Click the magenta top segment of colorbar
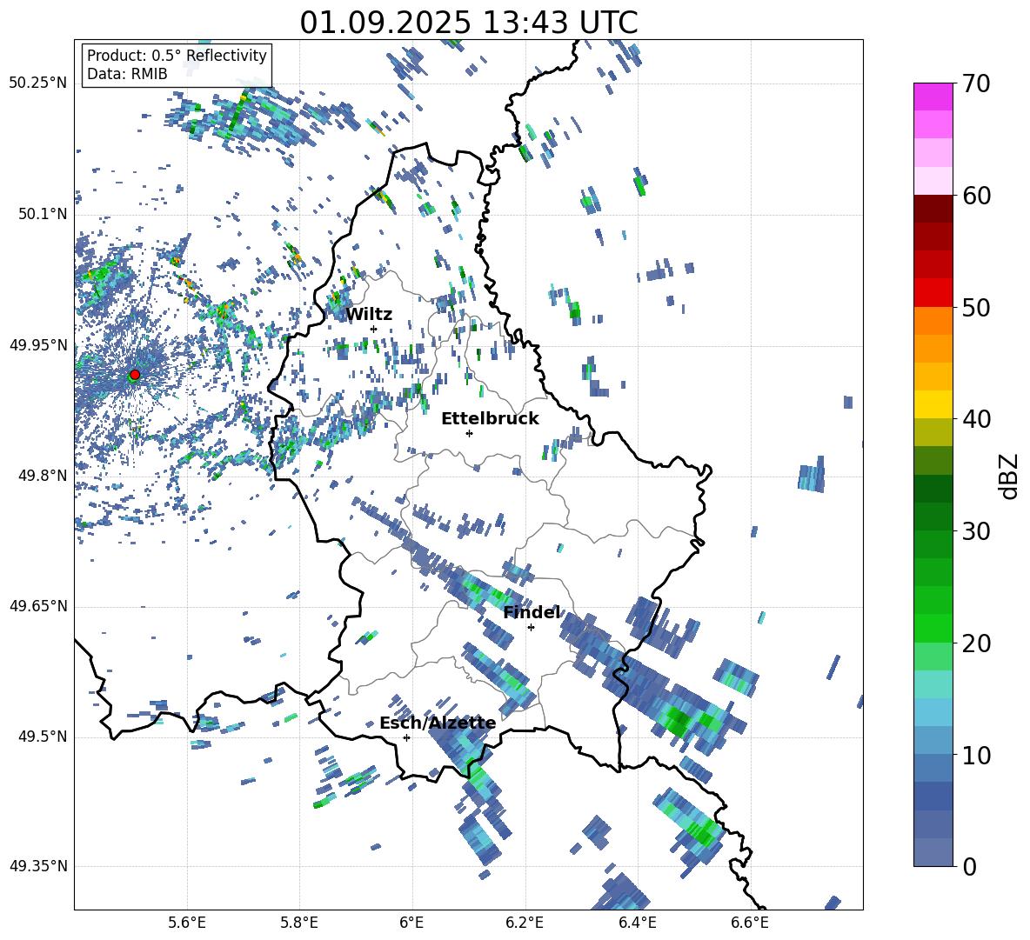The image size is (1030, 940). 933,97
